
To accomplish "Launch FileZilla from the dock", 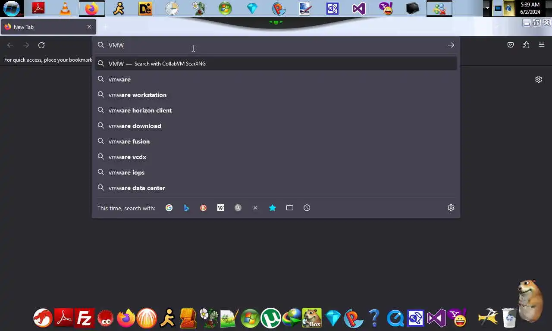I will 85,319.
